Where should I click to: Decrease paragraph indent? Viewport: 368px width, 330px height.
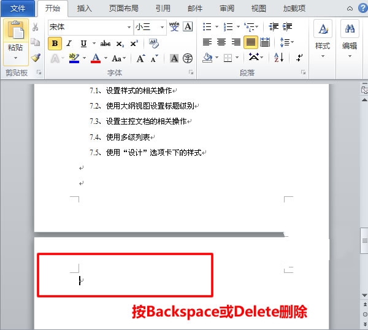point(274,27)
